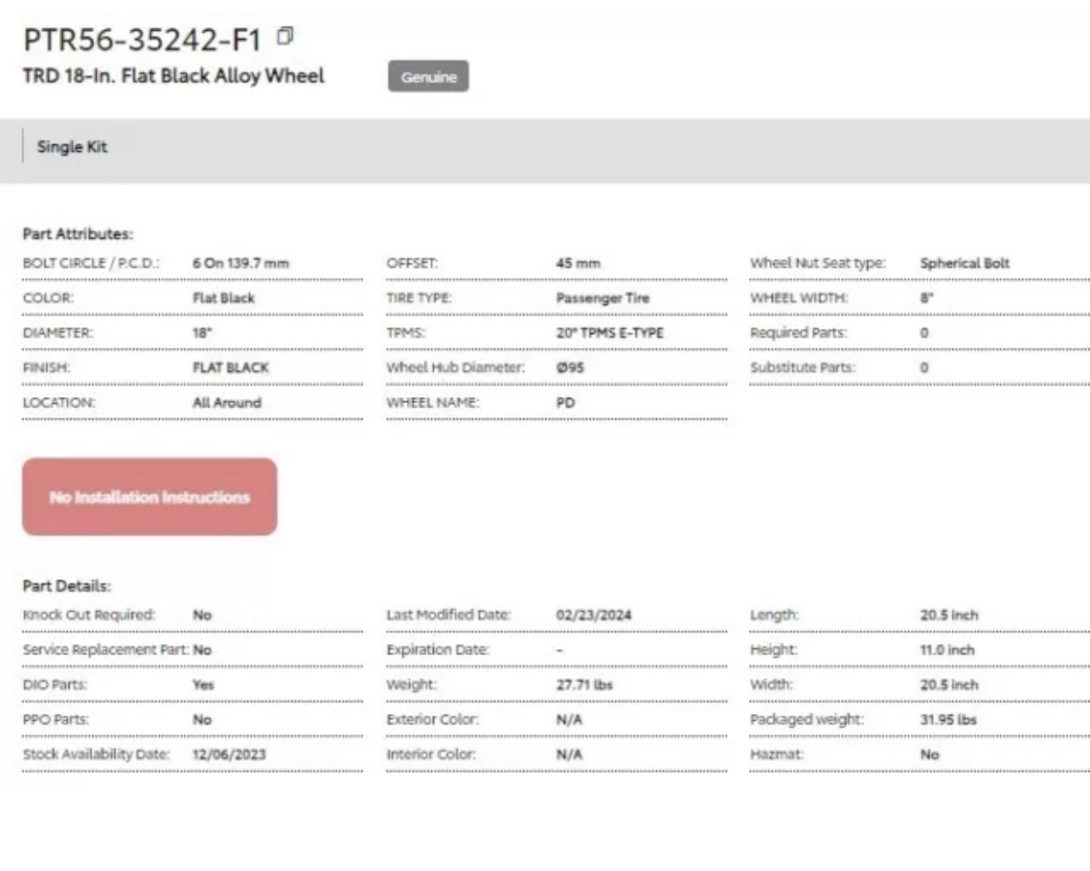
Task: Click the Interior Color value N/A
Action: [x=569, y=754]
